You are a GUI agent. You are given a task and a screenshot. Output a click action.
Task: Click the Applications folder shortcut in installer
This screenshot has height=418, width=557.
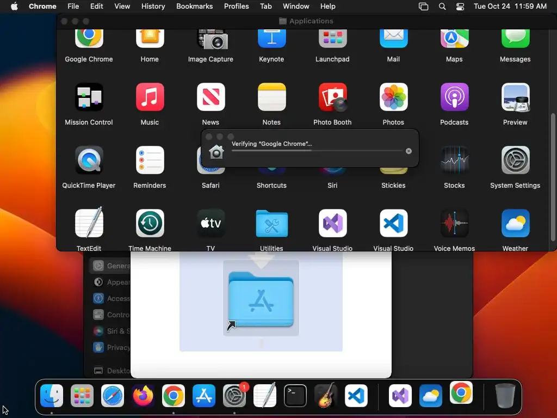(261, 299)
